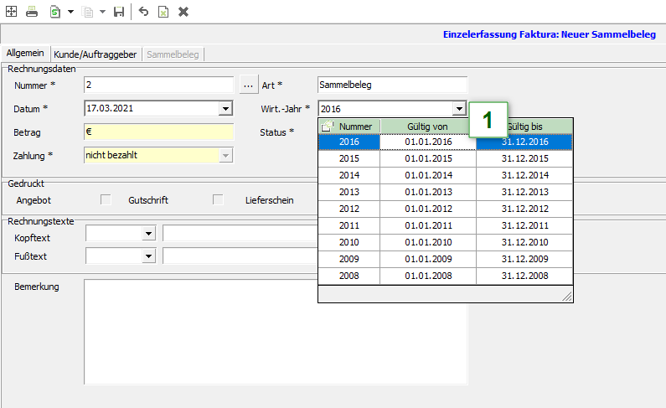This screenshot has width=666, height=408.
Task: Open the Fußtext dropdown
Action: pos(149,256)
